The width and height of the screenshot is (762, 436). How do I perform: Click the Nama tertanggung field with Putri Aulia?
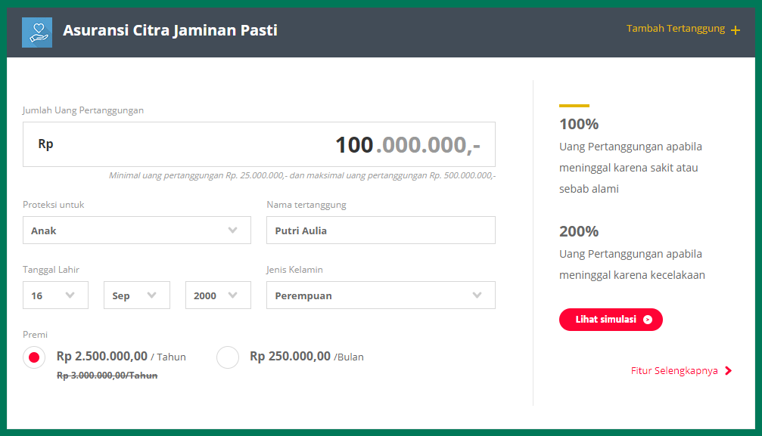pyautogui.click(x=381, y=230)
